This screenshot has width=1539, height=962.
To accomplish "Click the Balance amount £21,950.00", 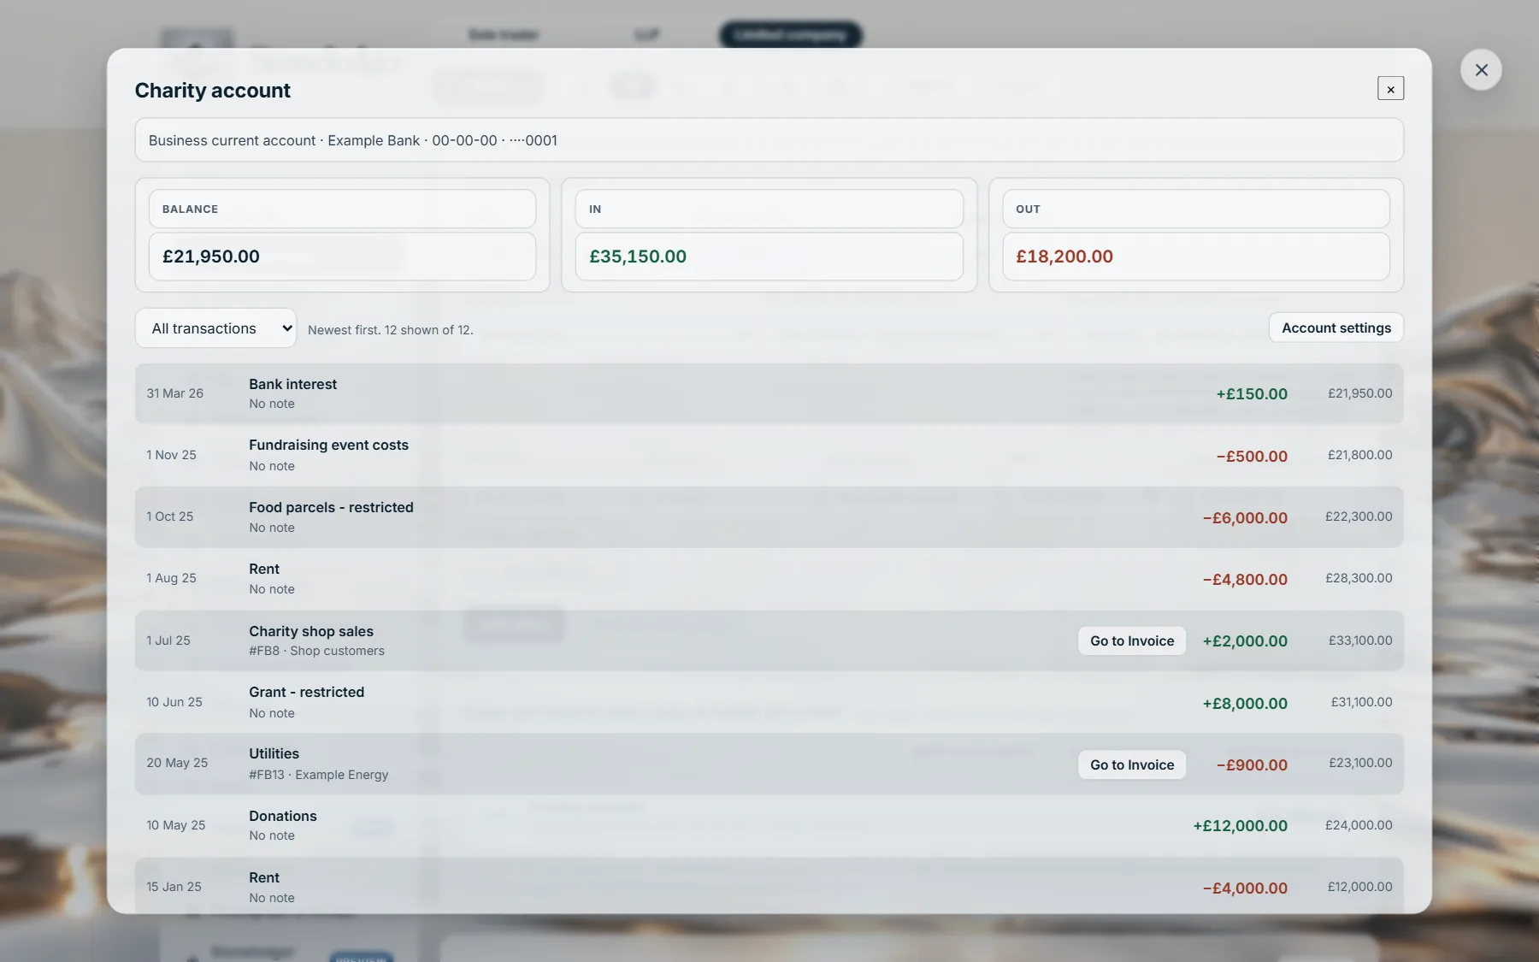I will click(x=211, y=257).
